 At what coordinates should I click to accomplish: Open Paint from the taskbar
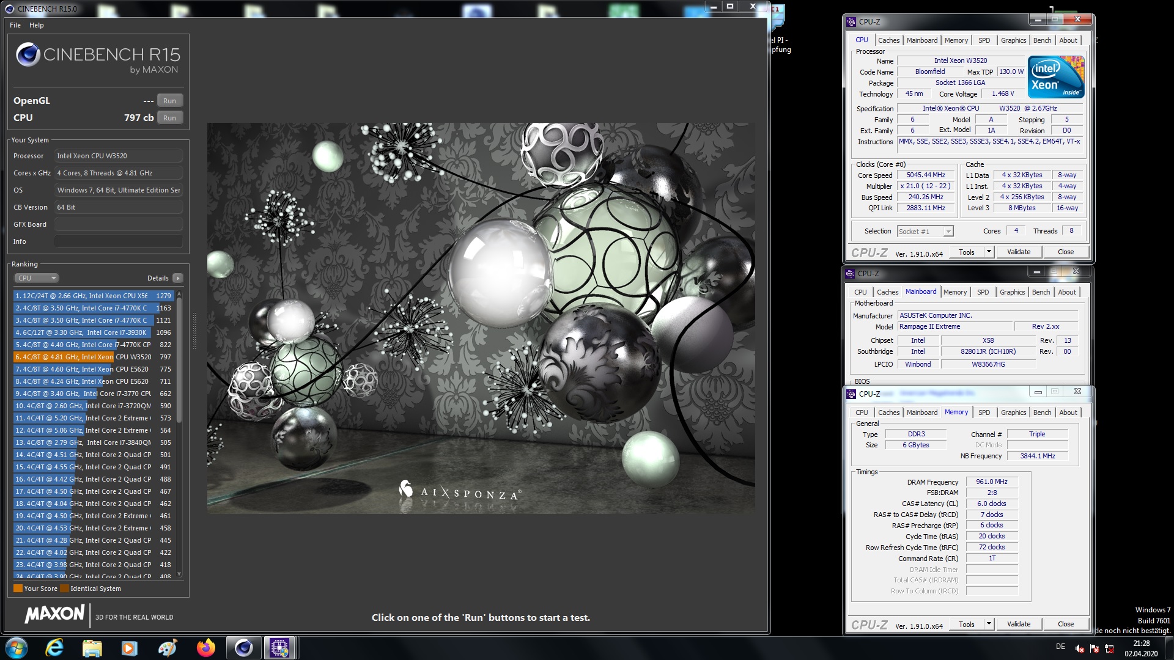(x=168, y=648)
